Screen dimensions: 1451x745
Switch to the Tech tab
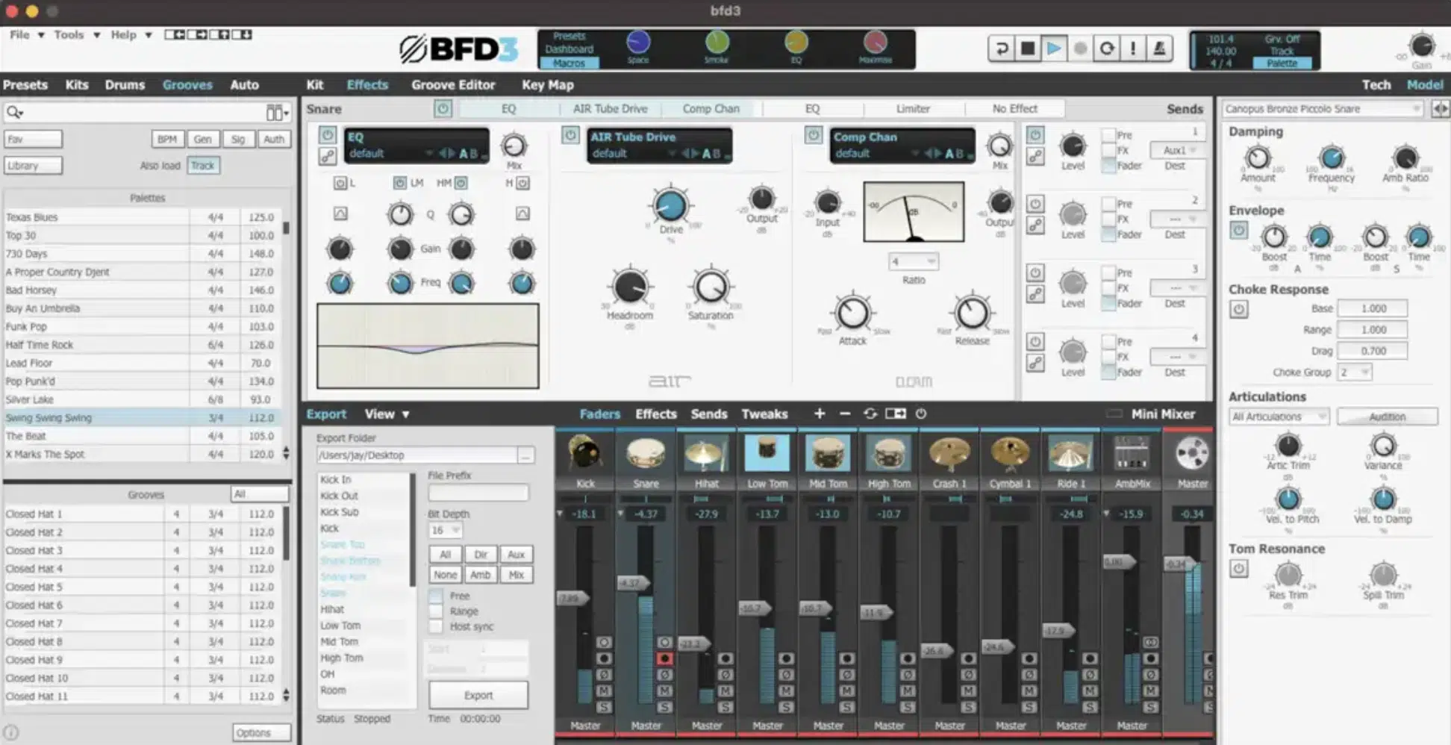pyautogui.click(x=1376, y=84)
